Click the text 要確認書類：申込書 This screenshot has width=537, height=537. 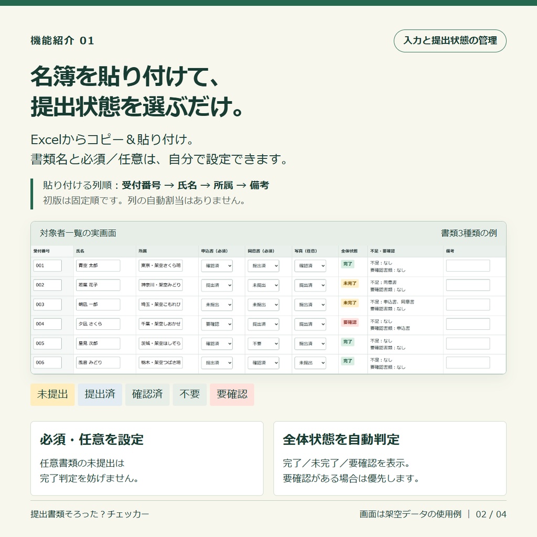coord(390,328)
